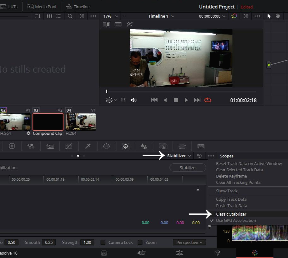The width and height of the screenshot is (288, 258).
Task: Open the curves palette
Action: pos(69,146)
